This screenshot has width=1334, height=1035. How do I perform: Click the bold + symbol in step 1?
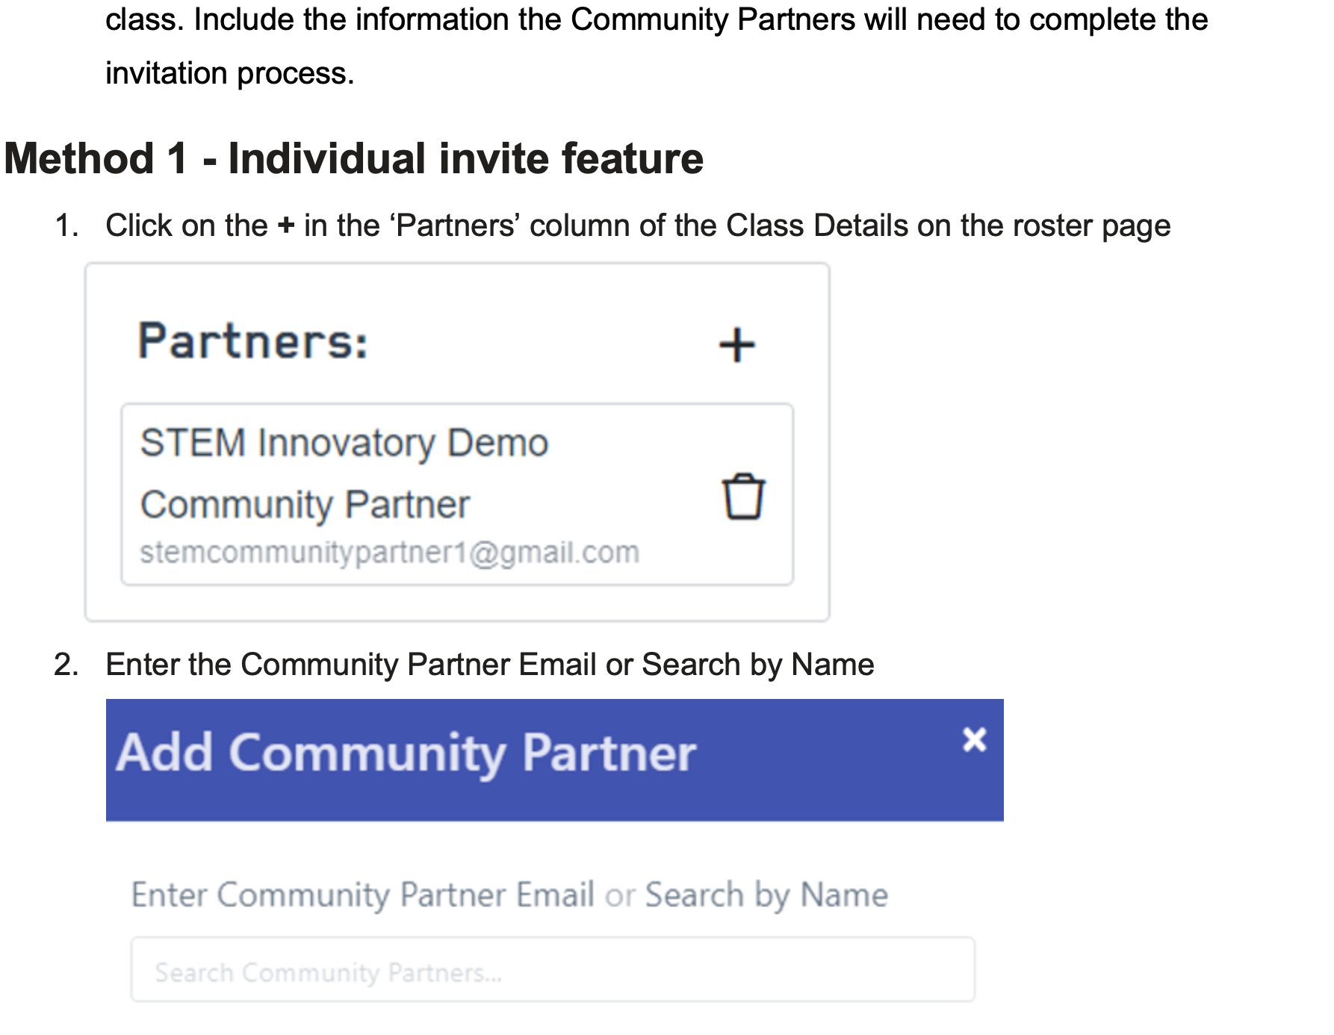tap(285, 226)
